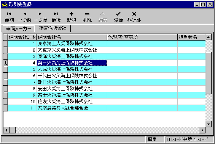Switch to the 車両メーカー tab
Image resolution: width=215 pixels, height=144 pixels.
click(x=18, y=29)
